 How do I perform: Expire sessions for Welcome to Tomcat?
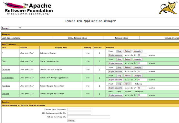coord(116,55)
